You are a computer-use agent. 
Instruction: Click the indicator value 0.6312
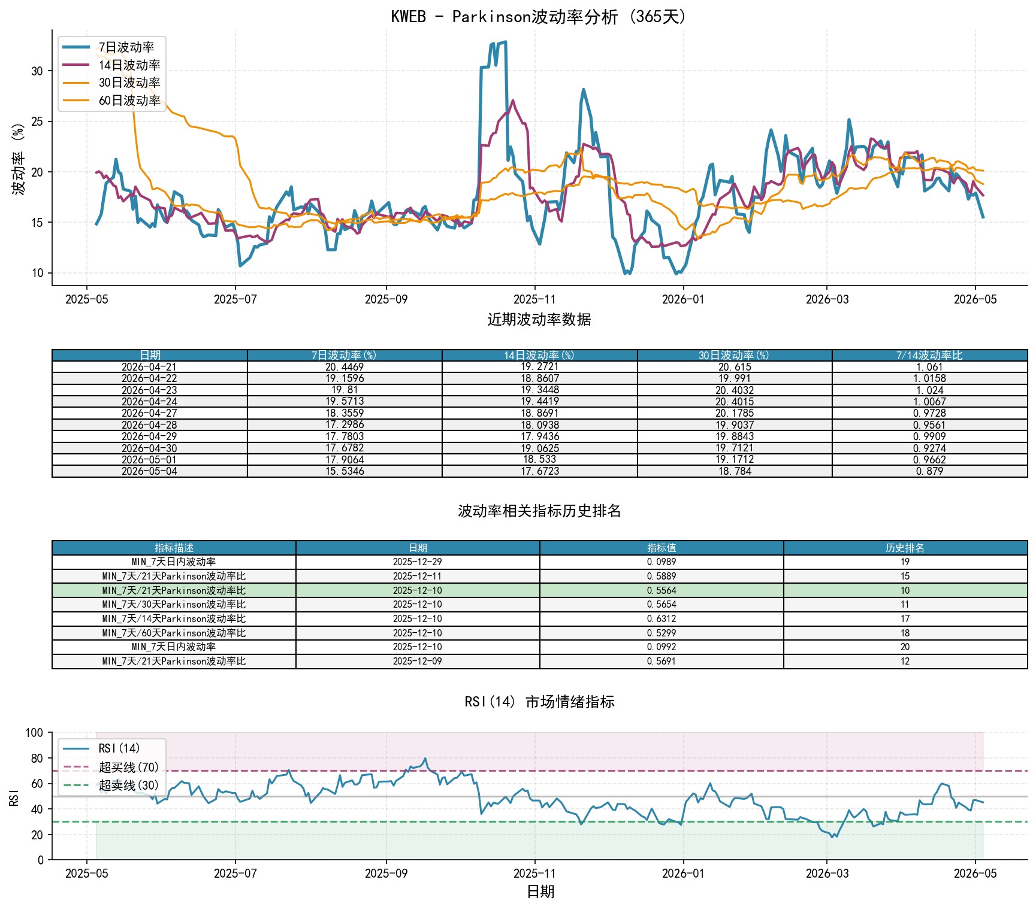[662, 619]
